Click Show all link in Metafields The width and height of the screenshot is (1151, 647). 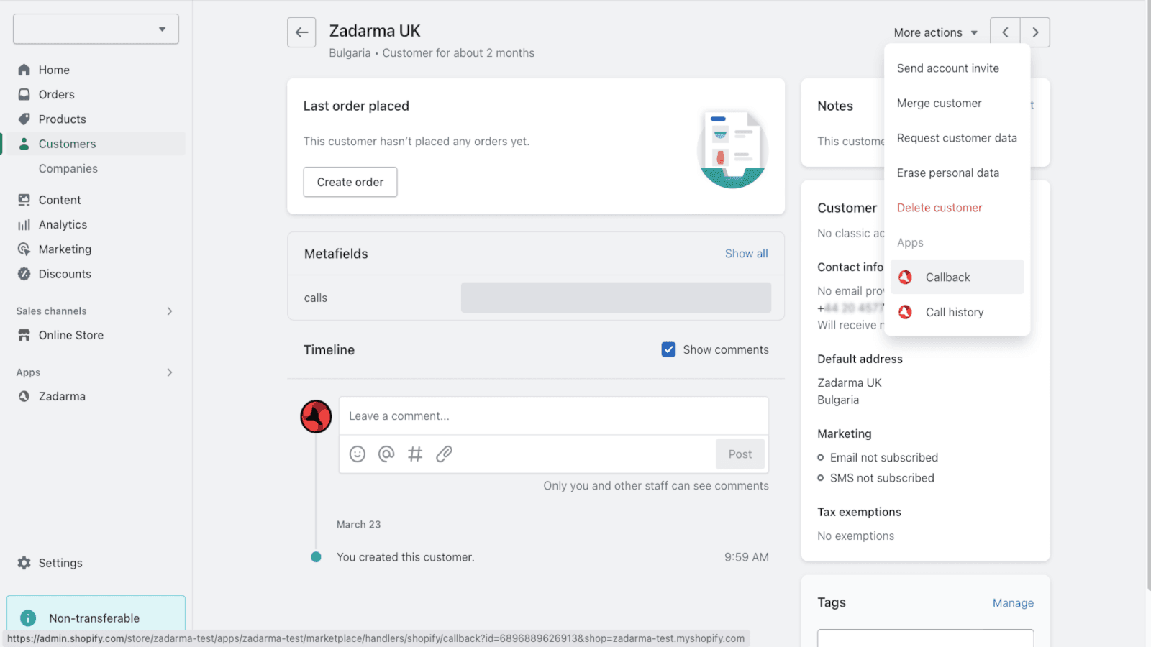click(x=746, y=254)
